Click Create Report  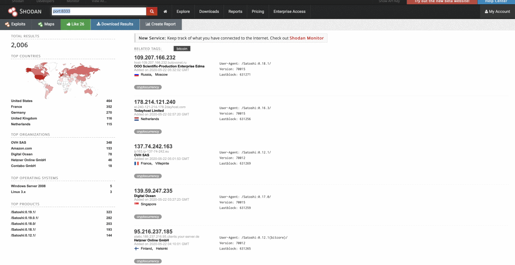tap(161, 24)
